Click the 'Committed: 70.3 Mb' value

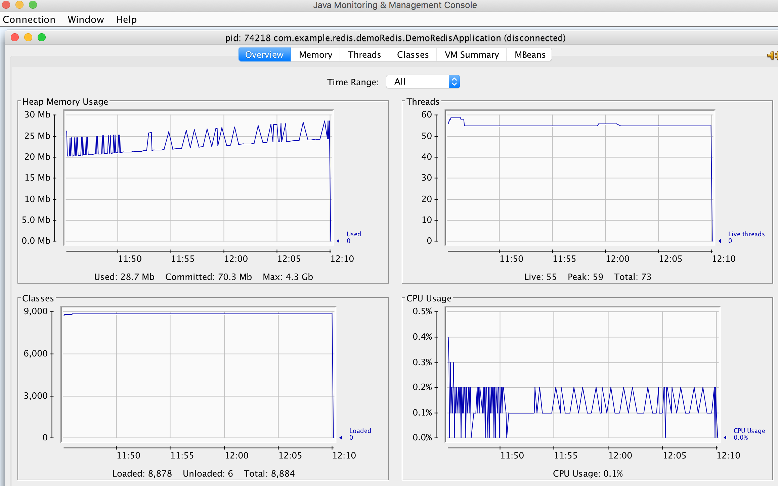(x=209, y=277)
